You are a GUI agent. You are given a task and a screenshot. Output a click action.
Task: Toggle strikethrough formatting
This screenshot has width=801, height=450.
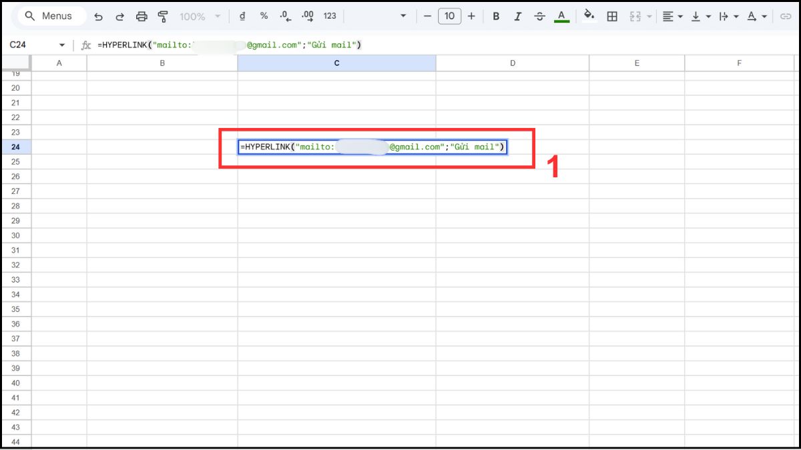click(x=539, y=16)
